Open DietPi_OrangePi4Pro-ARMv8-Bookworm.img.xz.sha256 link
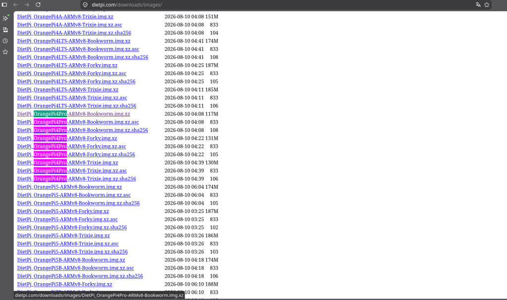The height and width of the screenshot is (300, 507). coord(83,130)
